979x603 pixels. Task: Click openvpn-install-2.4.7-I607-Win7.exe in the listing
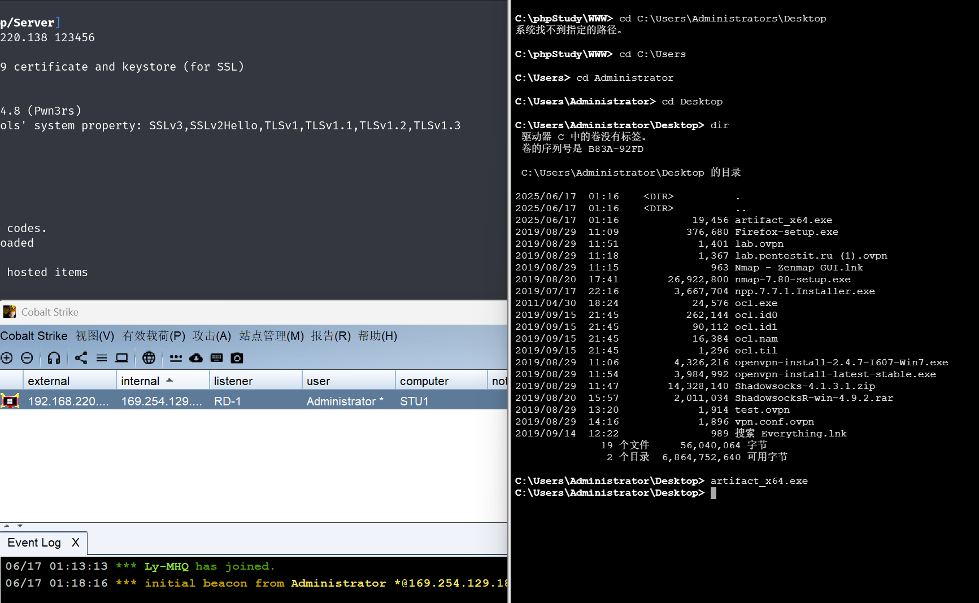(842, 362)
